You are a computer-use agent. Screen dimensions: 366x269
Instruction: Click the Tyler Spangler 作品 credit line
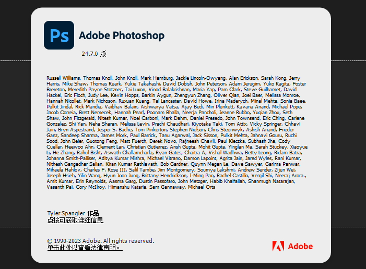tap(73, 213)
